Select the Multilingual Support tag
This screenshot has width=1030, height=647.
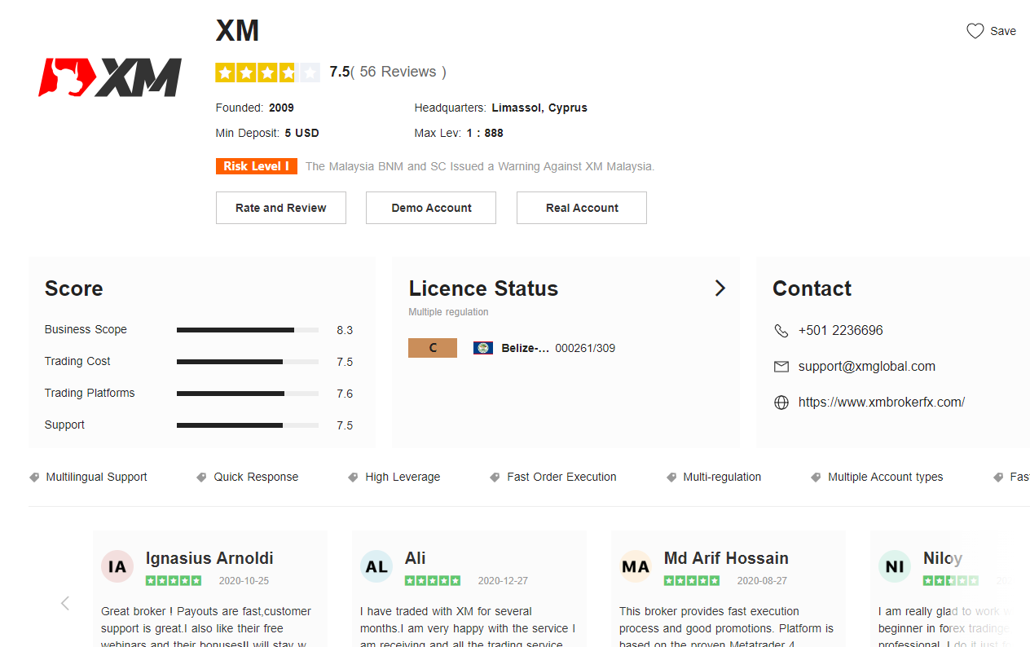96,478
